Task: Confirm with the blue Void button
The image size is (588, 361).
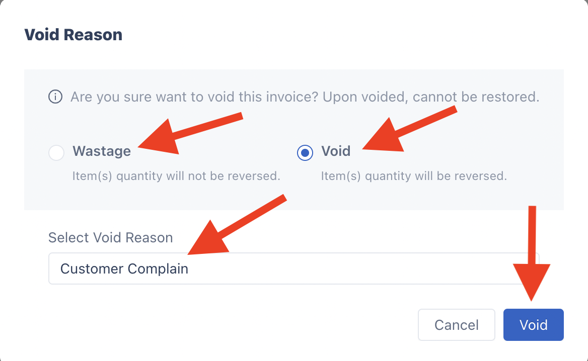Action: tap(533, 325)
